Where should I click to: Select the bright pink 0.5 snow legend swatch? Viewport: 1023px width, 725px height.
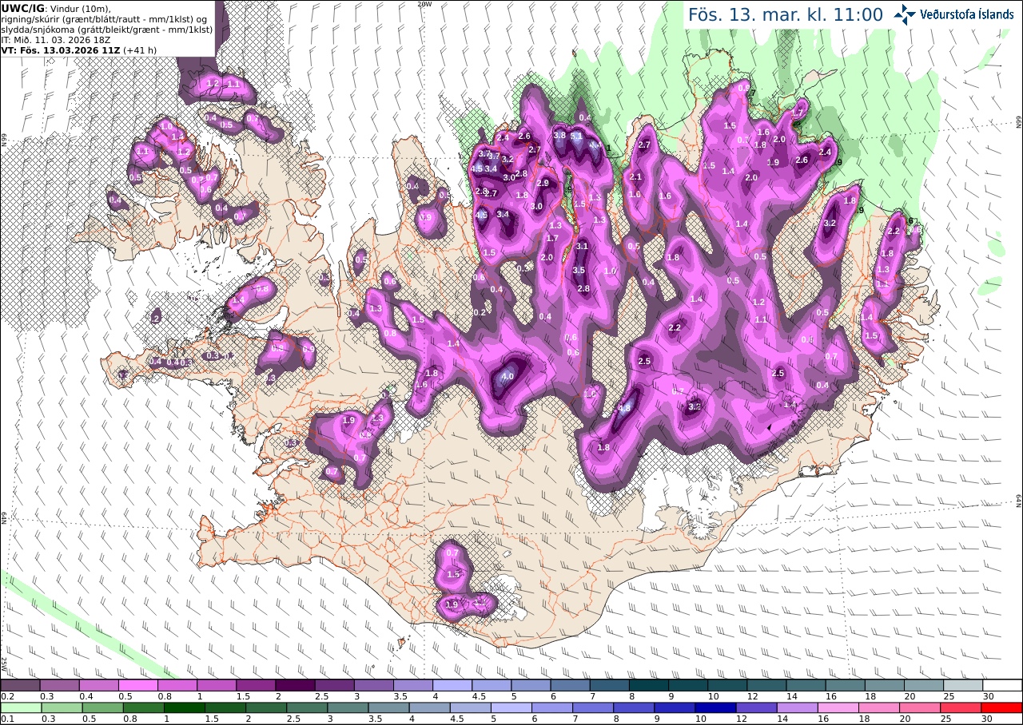(137, 685)
